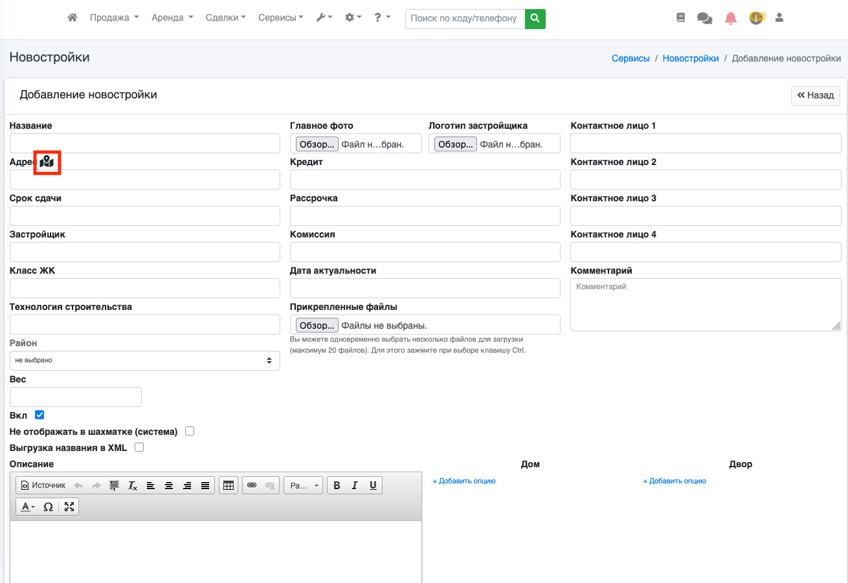
Task: Click the Назад button
Action: (815, 96)
